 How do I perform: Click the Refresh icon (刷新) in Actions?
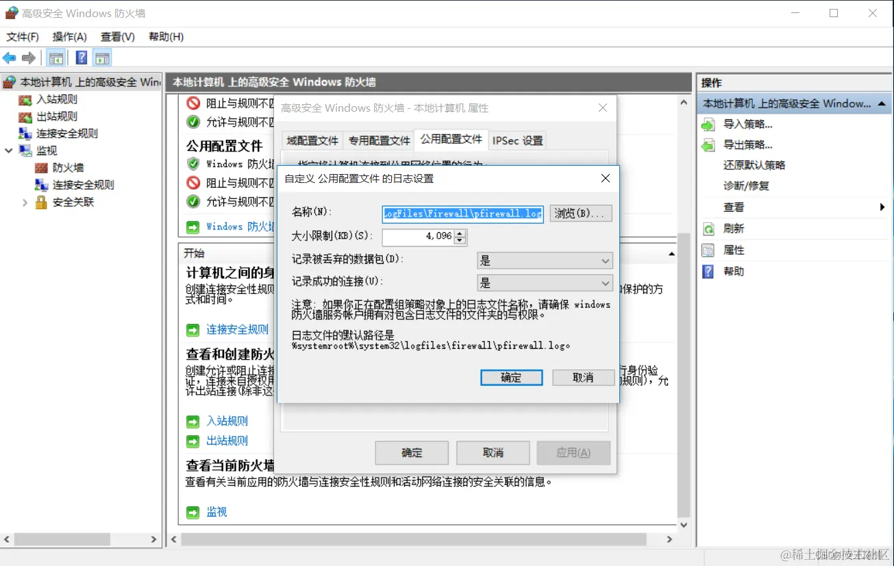(709, 229)
